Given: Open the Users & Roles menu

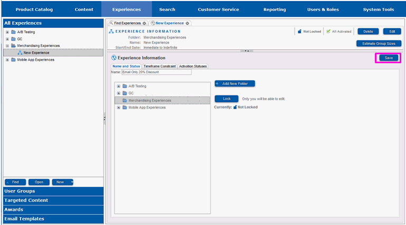Looking at the screenshot, I should pos(323,9).
